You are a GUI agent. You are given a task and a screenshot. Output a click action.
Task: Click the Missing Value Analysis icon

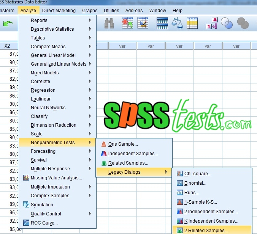point(26,178)
